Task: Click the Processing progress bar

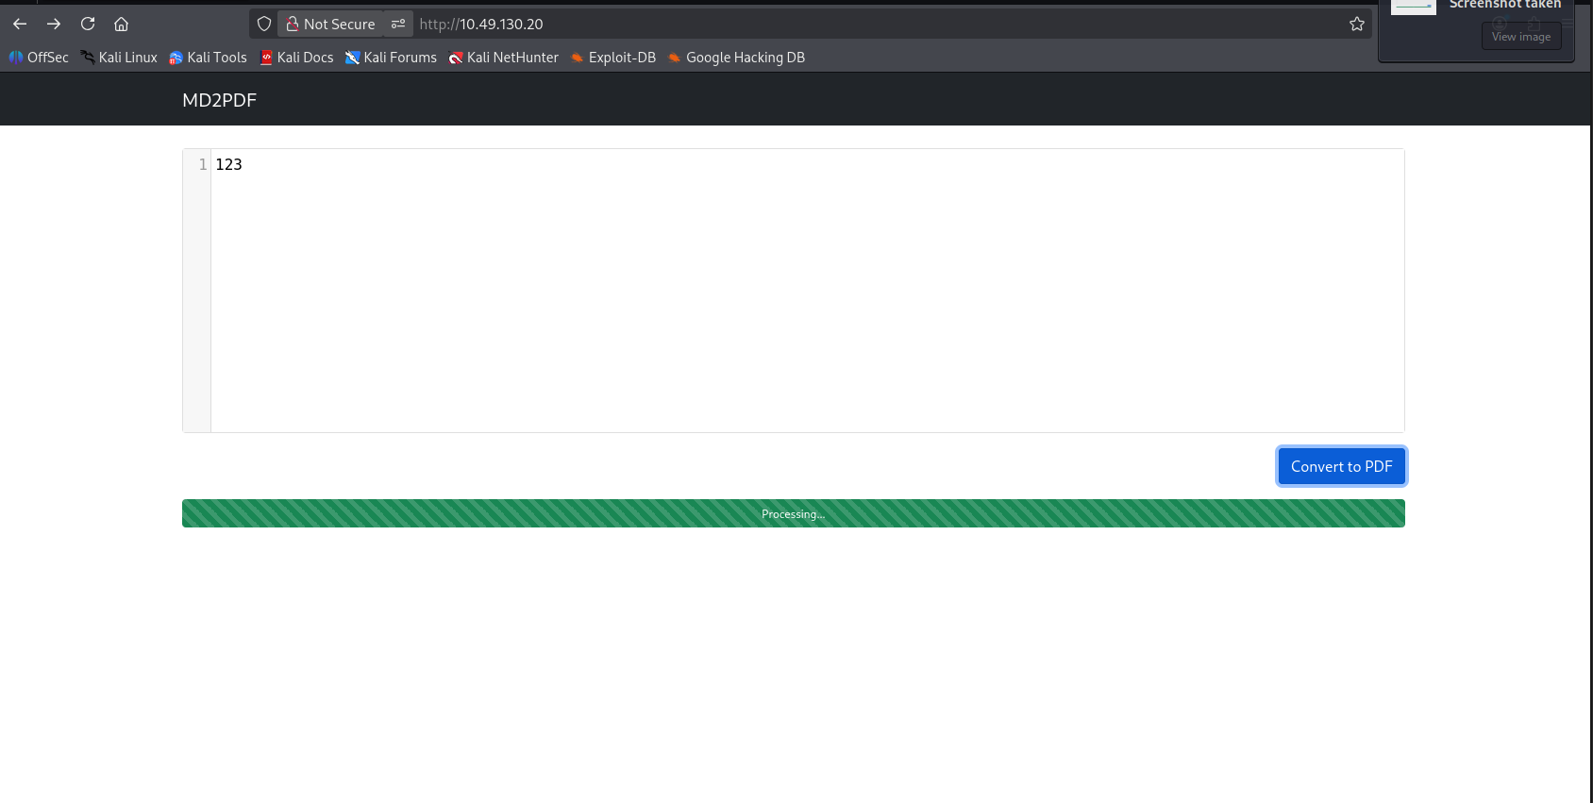Action: 793,513
